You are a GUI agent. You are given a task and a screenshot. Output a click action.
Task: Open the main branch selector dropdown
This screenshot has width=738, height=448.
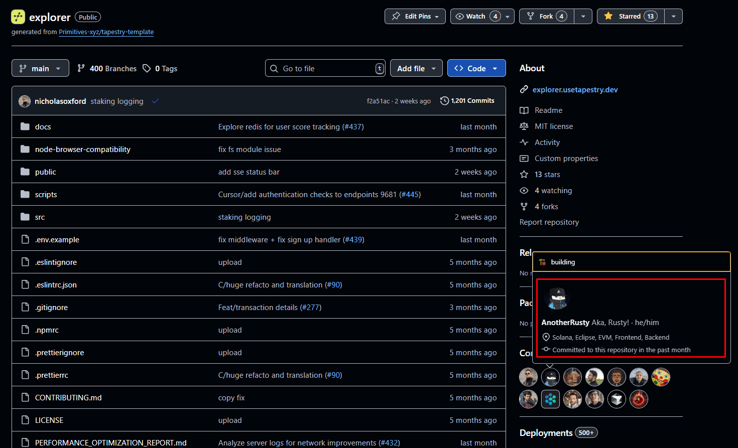(x=40, y=68)
